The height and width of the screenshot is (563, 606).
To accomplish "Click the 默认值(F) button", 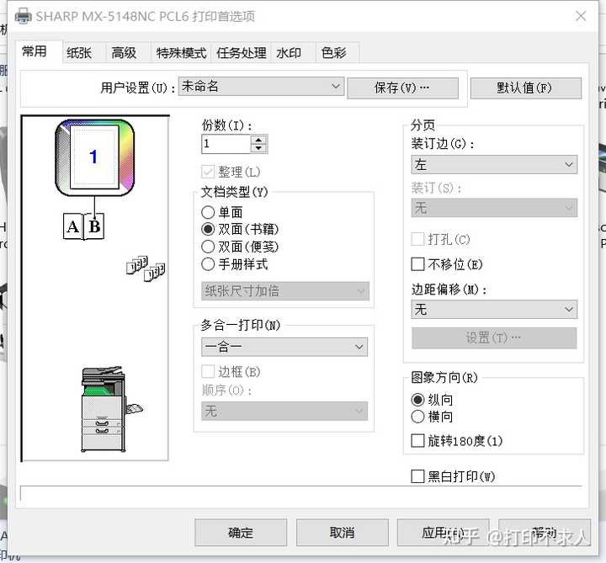I will click(525, 88).
